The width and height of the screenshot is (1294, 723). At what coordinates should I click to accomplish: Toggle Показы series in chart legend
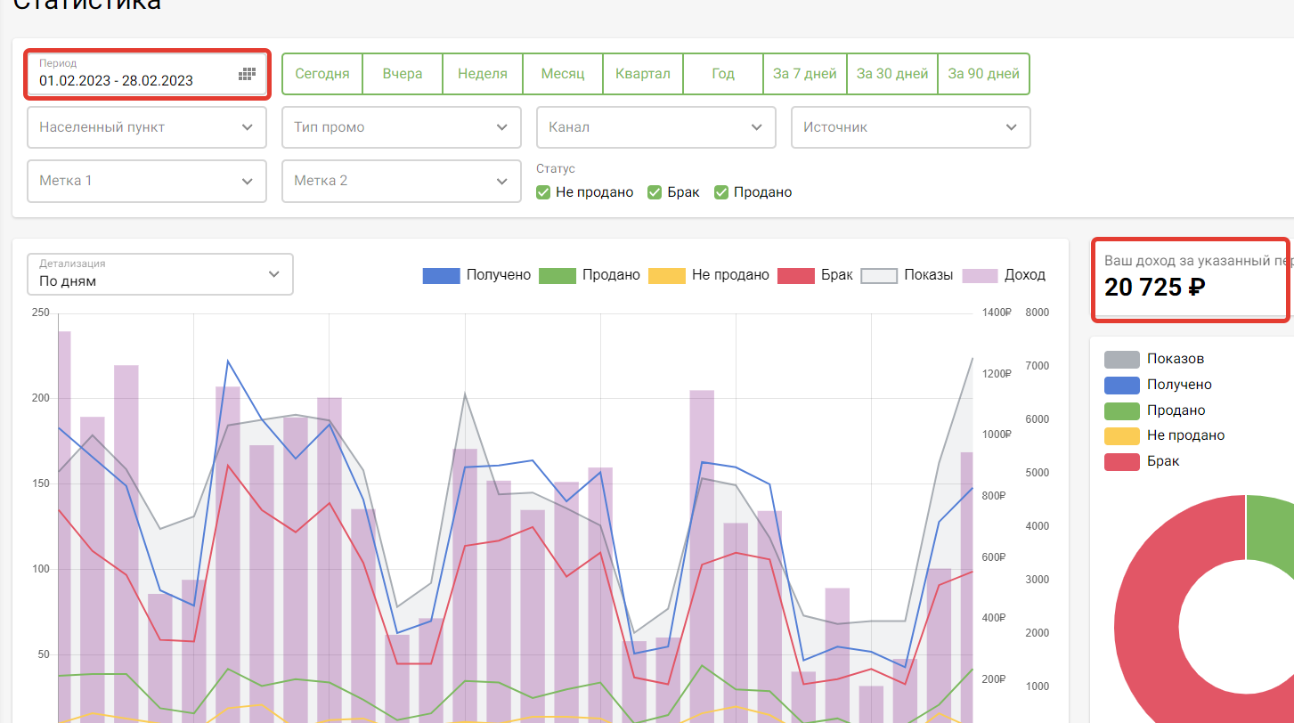tap(907, 275)
